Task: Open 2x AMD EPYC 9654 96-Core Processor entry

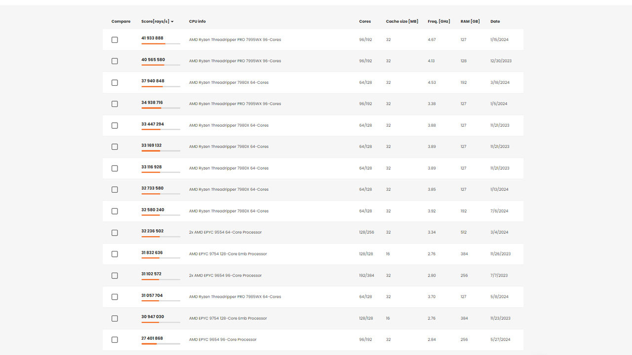Action: [225, 276]
